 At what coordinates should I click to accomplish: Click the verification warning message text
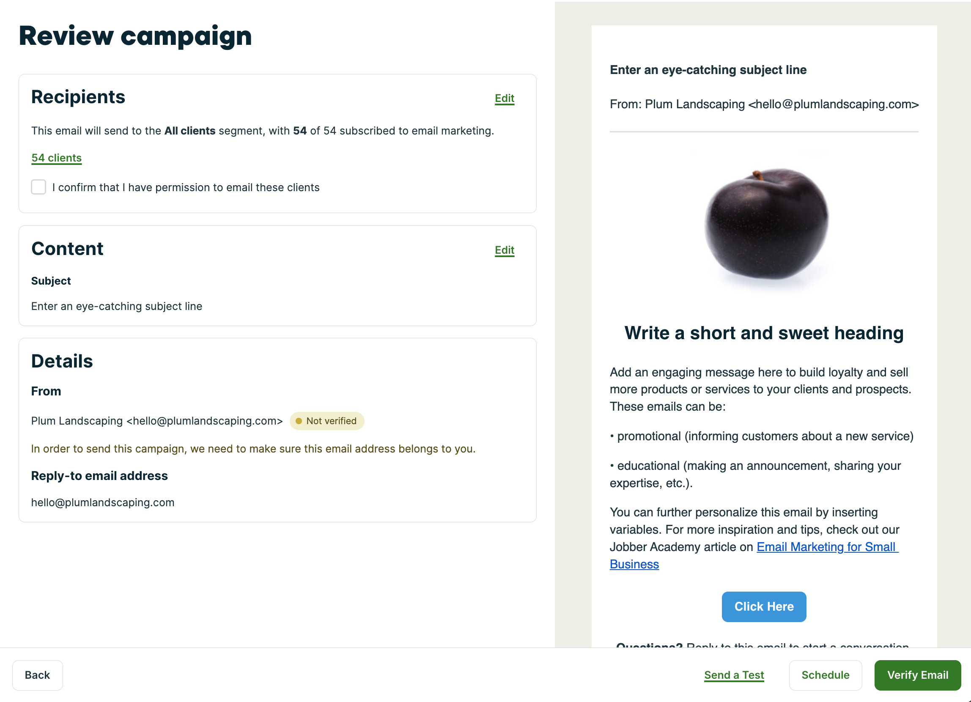(x=253, y=449)
